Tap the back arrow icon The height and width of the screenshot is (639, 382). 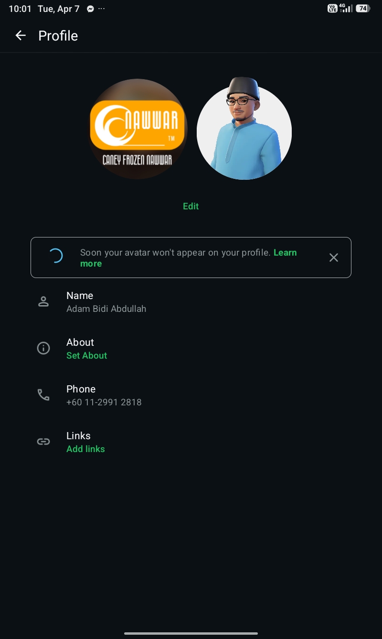pos(20,35)
